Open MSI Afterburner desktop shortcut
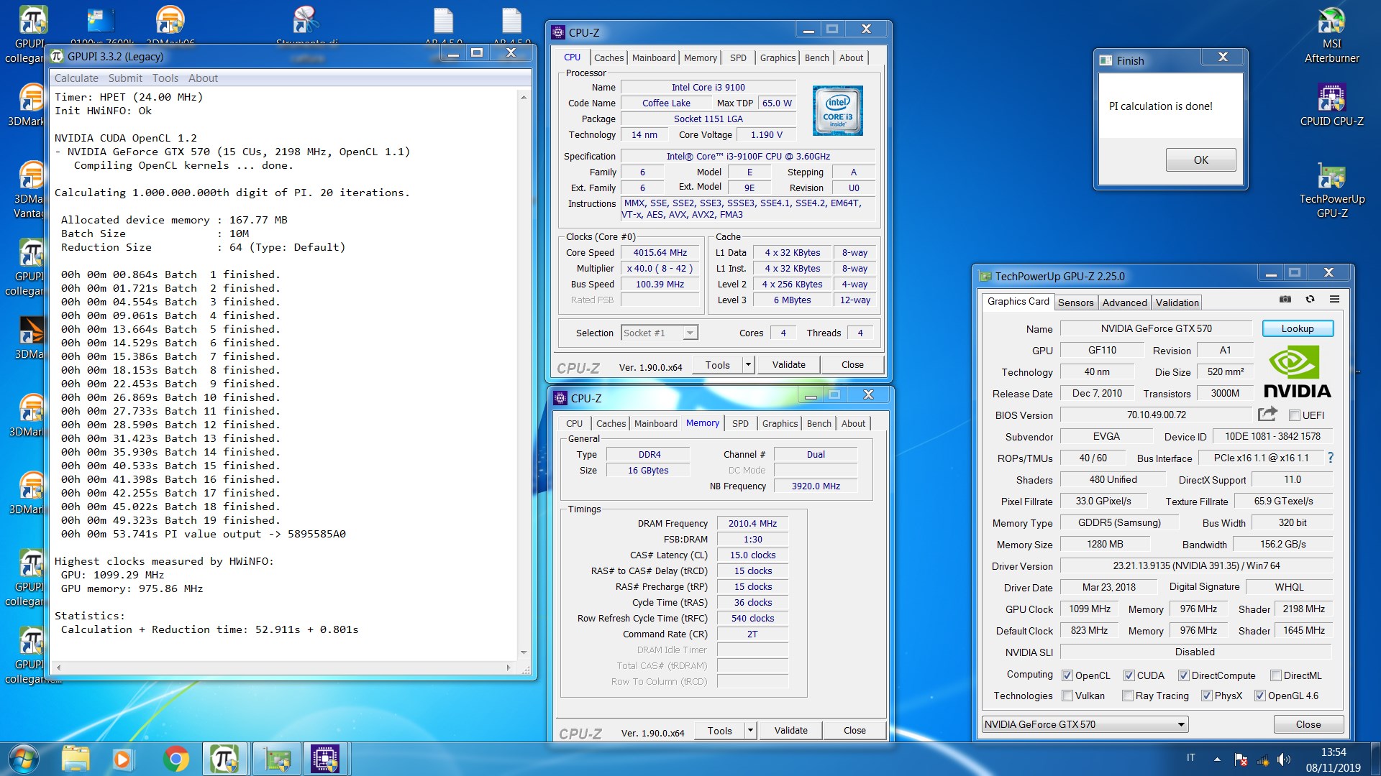The width and height of the screenshot is (1381, 776). tap(1331, 34)
